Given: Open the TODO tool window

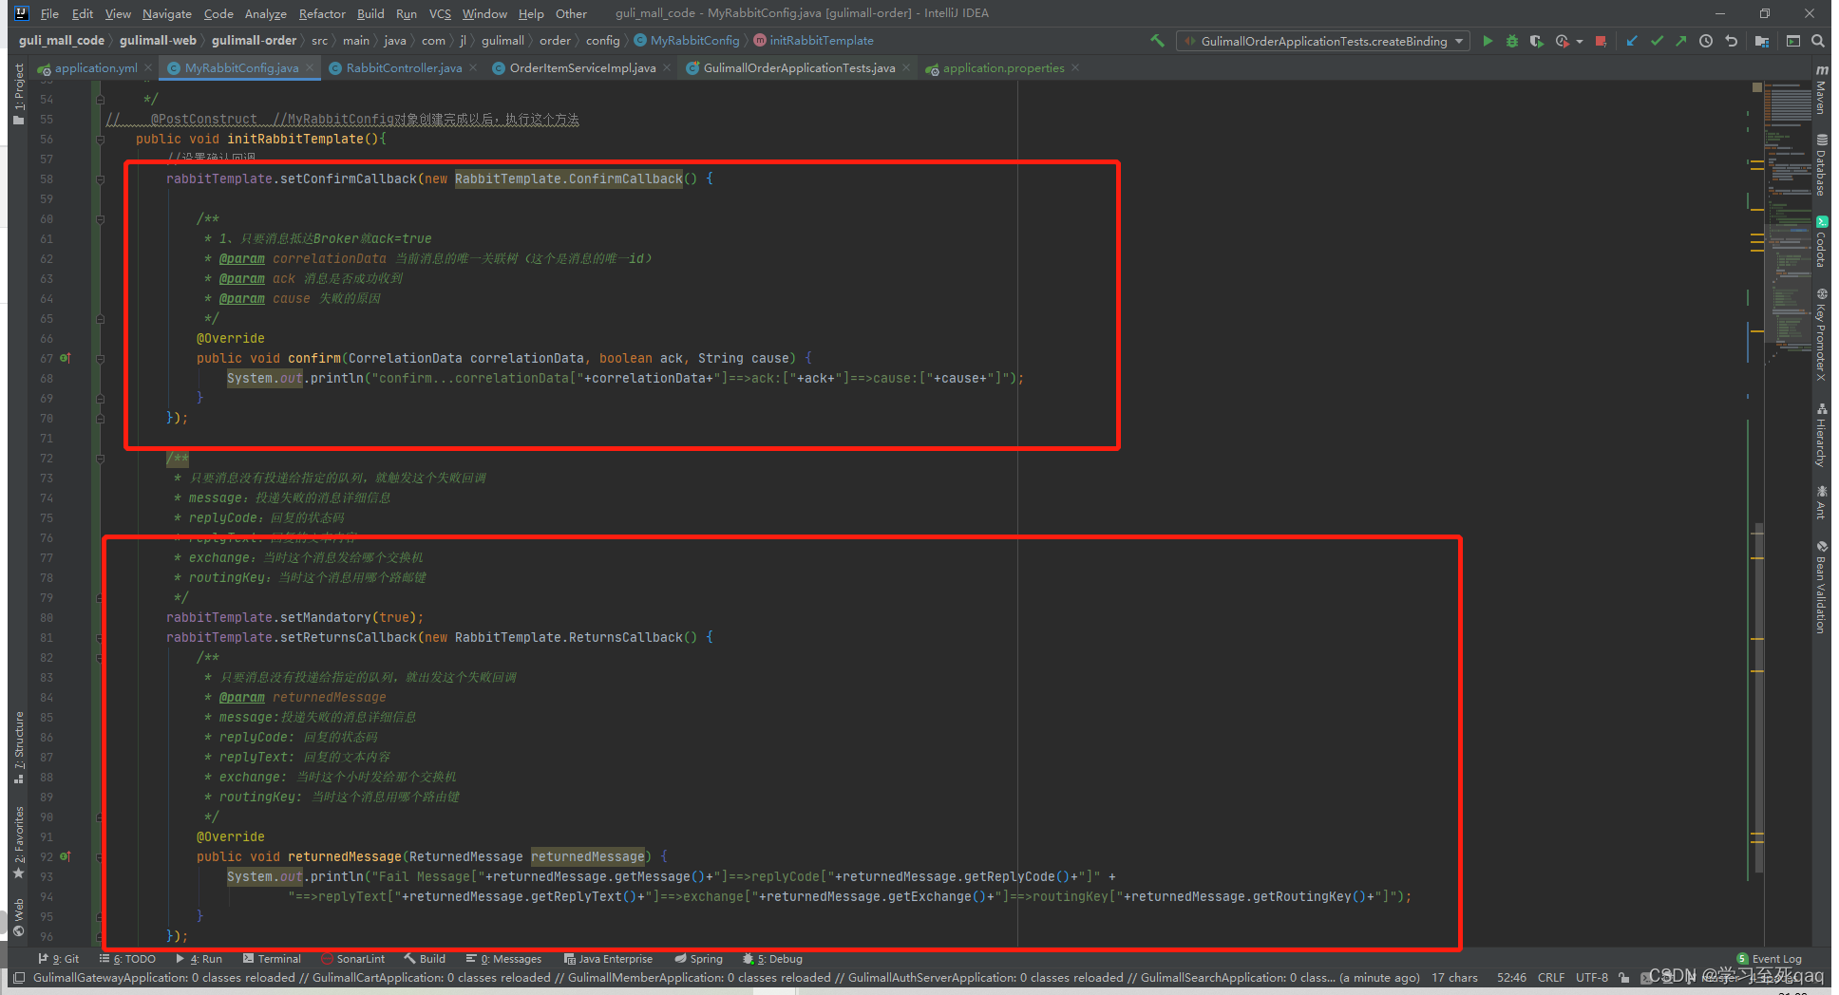Looking at the screenshot, I should (x=127, y=959).
